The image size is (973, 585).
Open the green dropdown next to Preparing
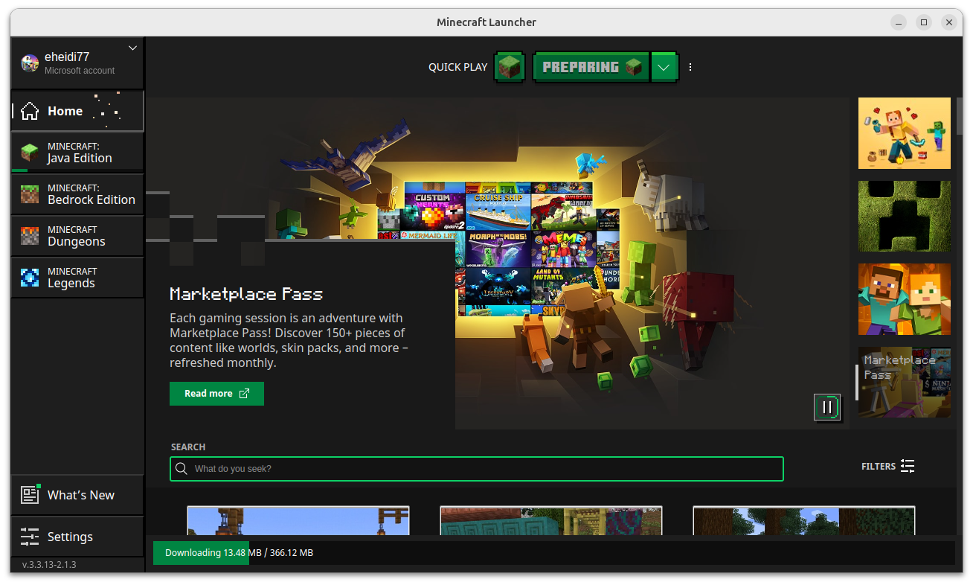click(x=664, y=67)
